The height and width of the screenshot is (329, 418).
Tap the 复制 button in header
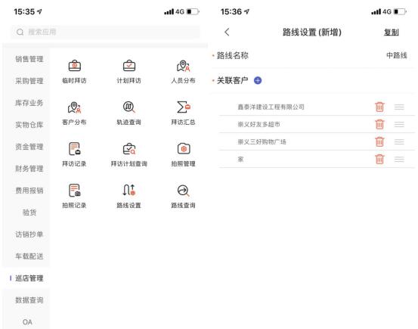pos(391,33)
